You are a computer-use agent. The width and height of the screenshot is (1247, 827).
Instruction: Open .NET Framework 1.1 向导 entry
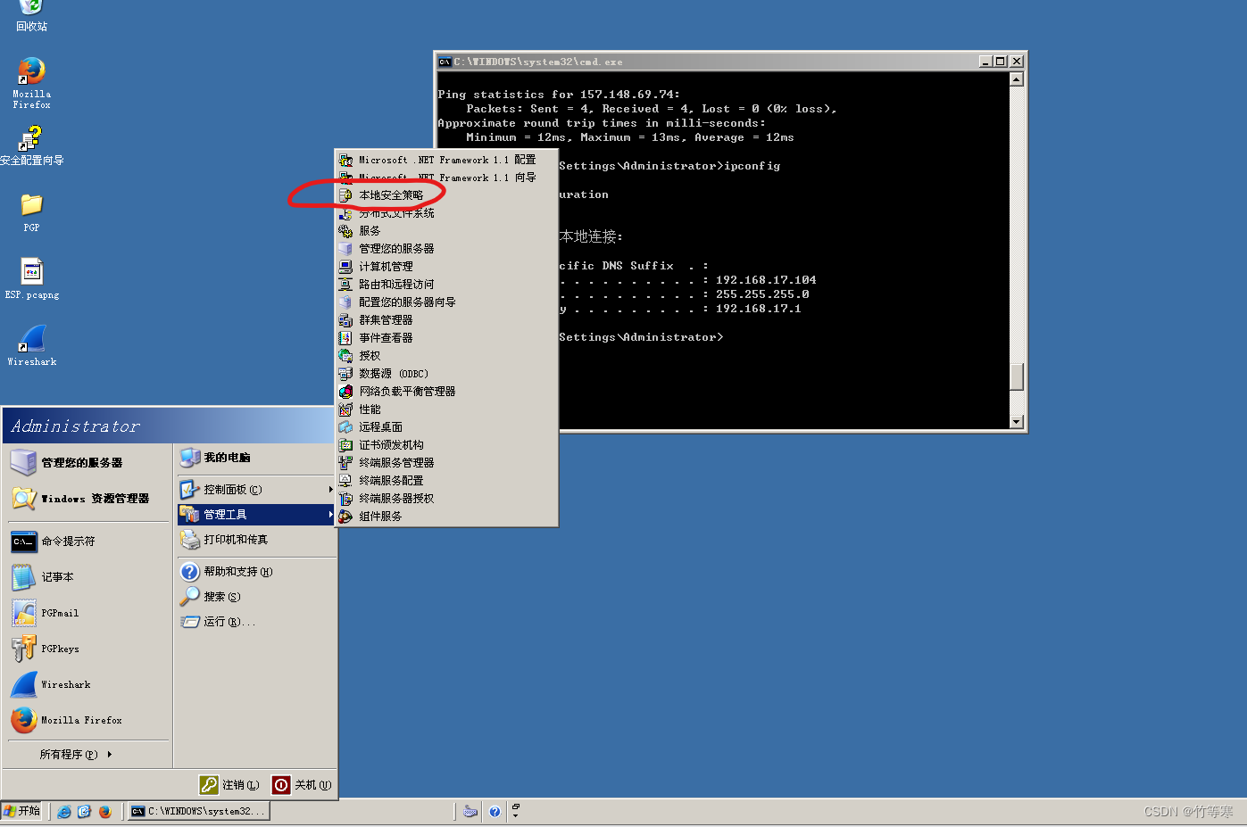[446, 178]
